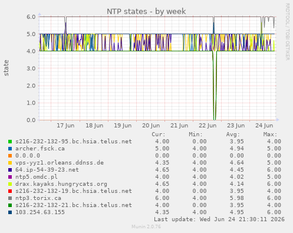
Task: Click the green dip to zero near 22 Jun
Action: click(x=215, y=86)
